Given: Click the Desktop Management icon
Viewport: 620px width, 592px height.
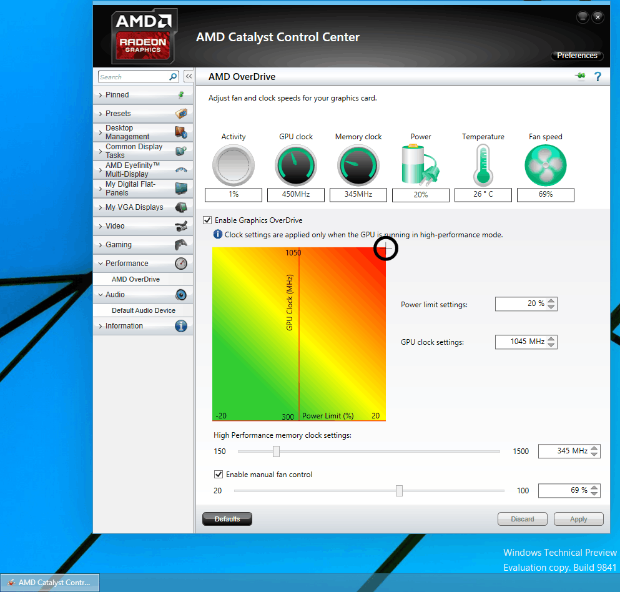Looking at the screenshot, I should tap(181, 132).
